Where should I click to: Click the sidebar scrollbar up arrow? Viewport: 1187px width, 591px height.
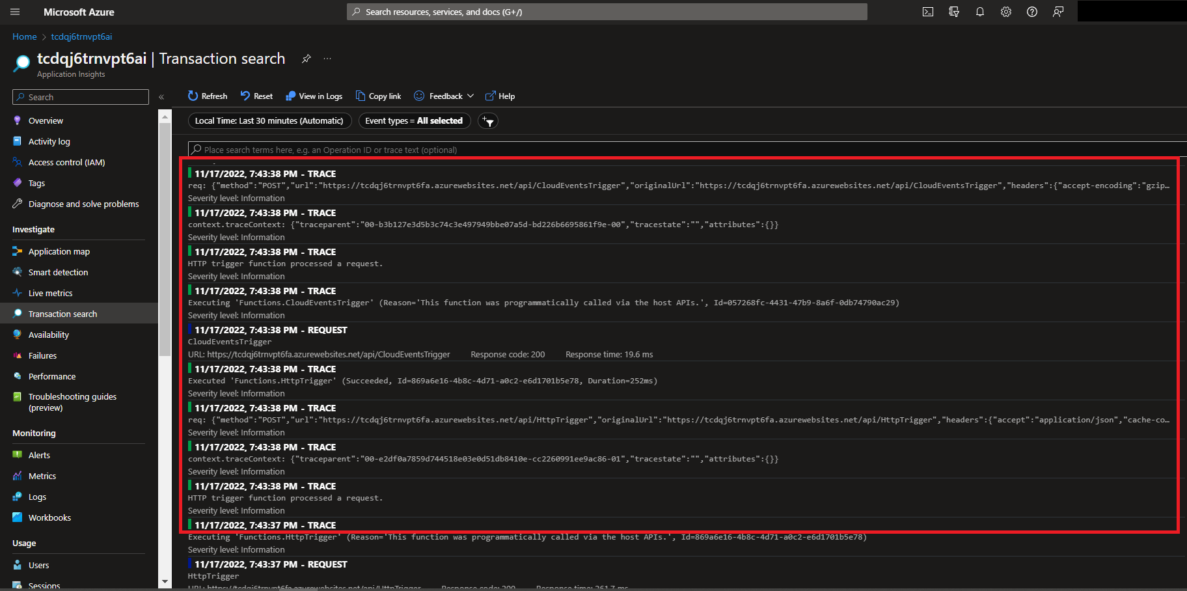coord(165,117)
